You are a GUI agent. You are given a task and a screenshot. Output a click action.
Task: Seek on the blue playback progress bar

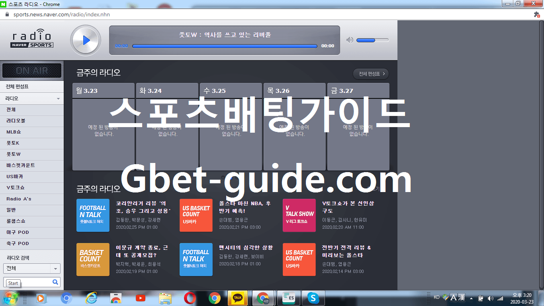[x=225, y=46]
